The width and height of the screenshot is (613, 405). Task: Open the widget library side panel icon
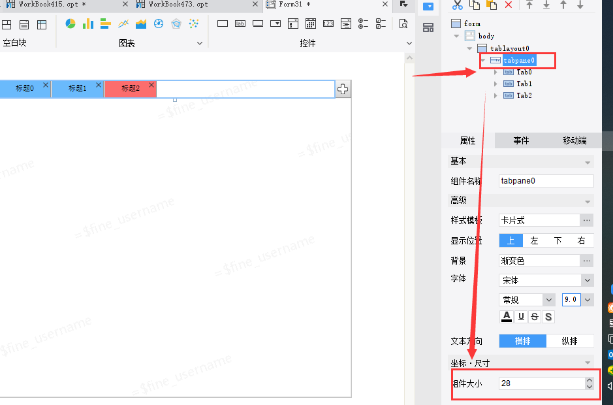click(428, 28)
